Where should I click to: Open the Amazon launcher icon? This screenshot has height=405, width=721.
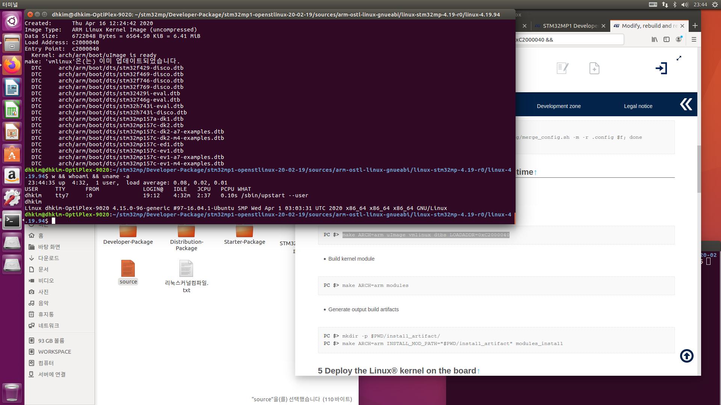(x=12, y=176)
